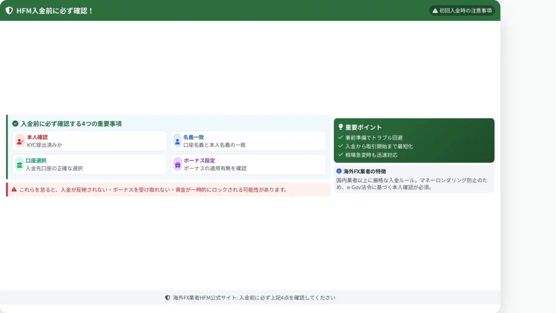Click the checkmark beside 事前準備でトラブル回避
The height and width of the screenshot is (313, 556).
pos(340,137)
